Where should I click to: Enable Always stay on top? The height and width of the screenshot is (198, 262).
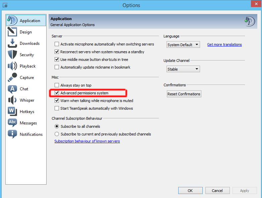pos(57,85)
